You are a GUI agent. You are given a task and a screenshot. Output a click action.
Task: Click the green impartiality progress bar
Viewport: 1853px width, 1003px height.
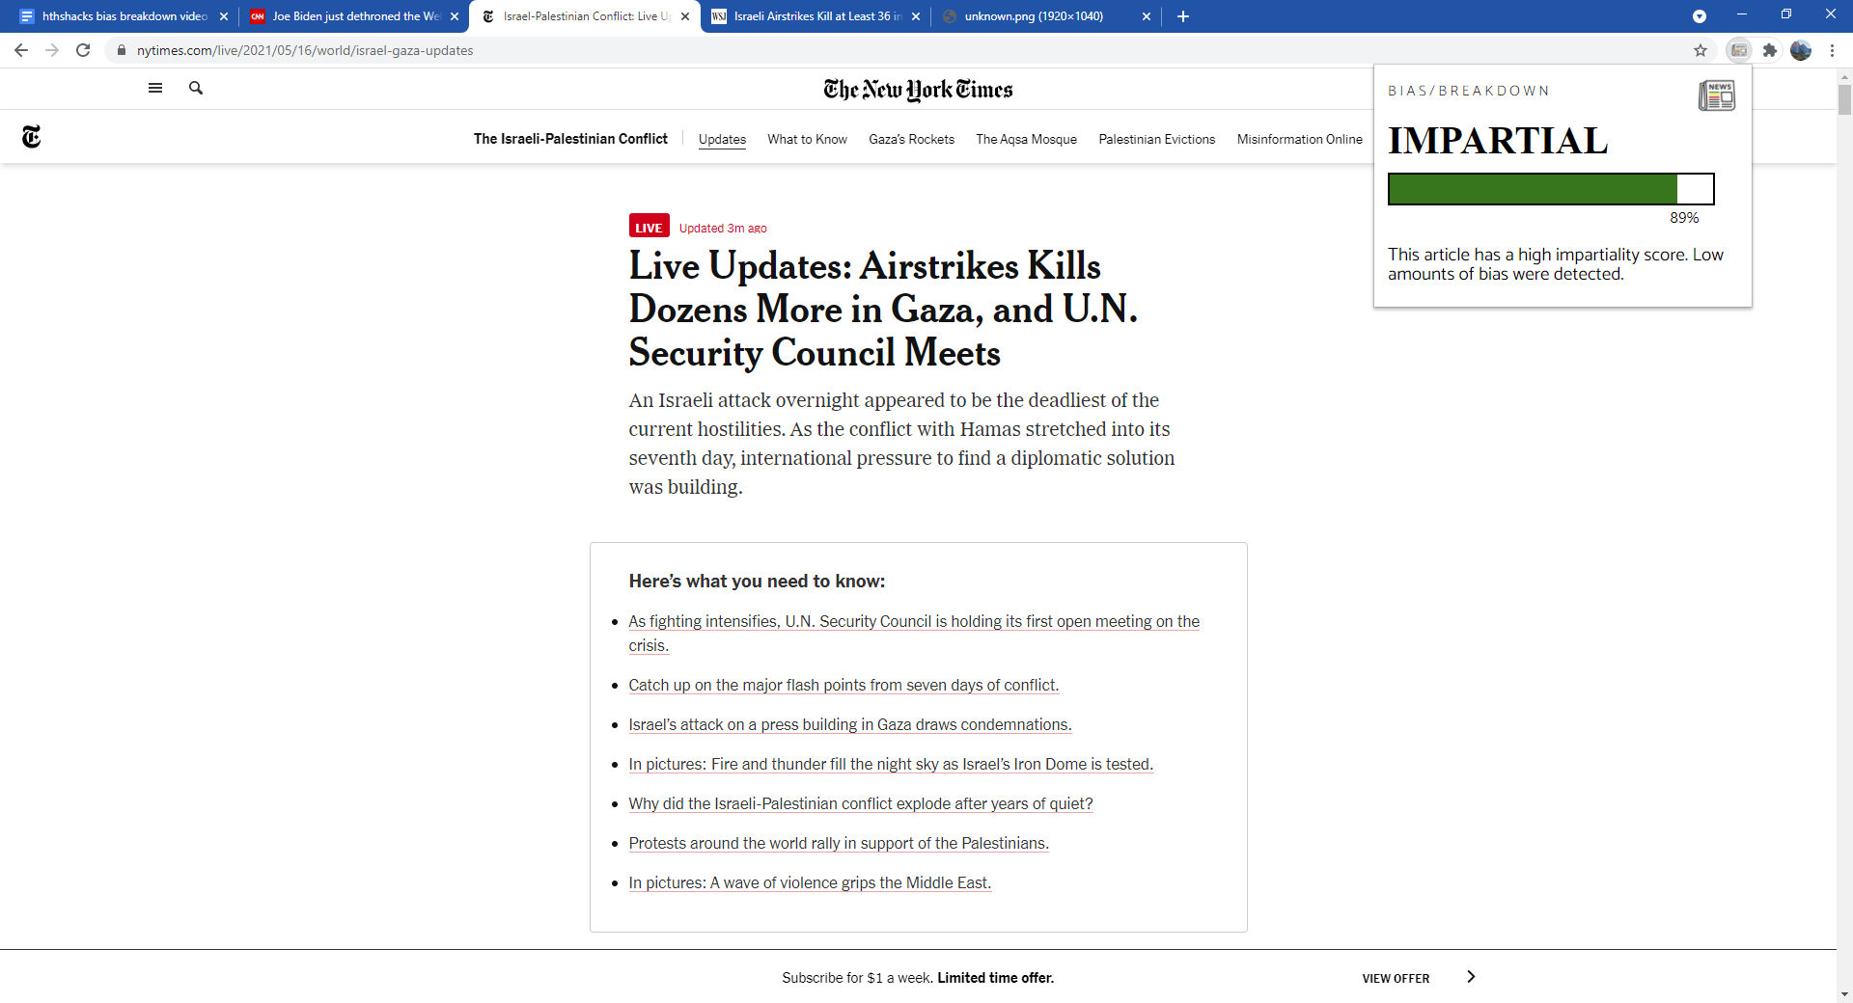tap(1551, 189)
